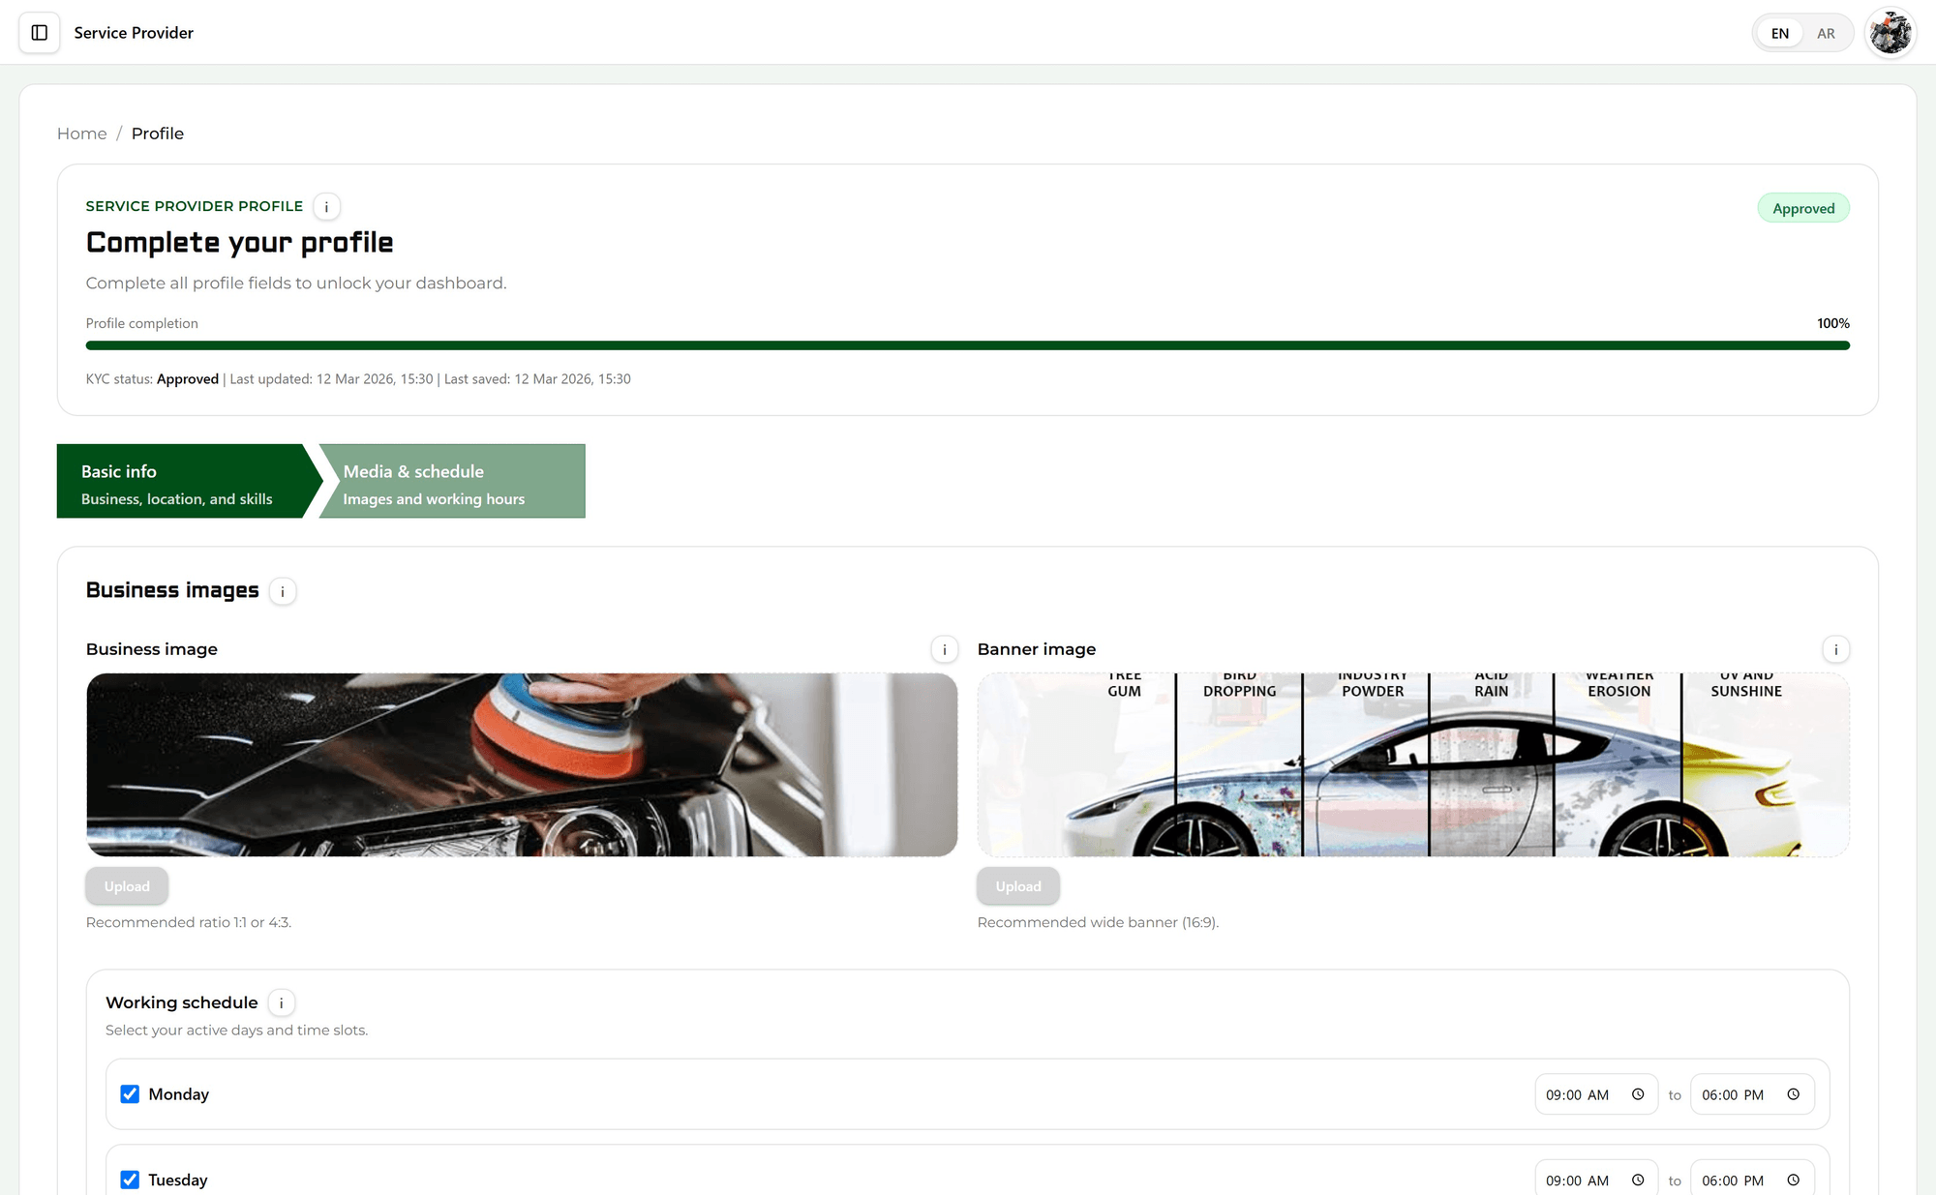
Task: Select the car damage banner image
Action: point(1413,764)
